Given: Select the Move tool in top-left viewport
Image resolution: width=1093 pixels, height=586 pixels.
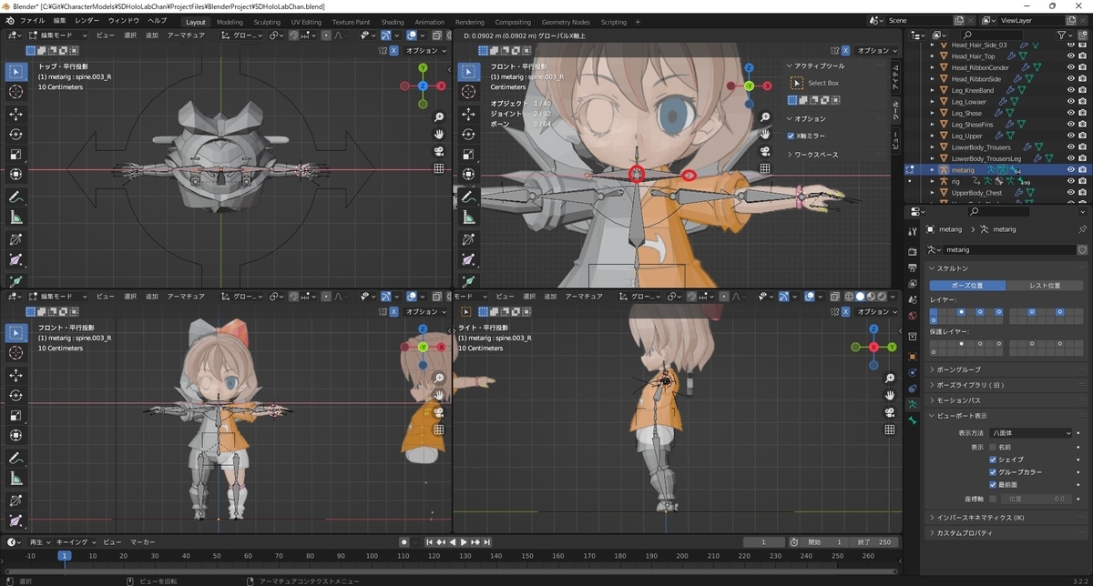Looking at the screenshot, I should point(15,114).
